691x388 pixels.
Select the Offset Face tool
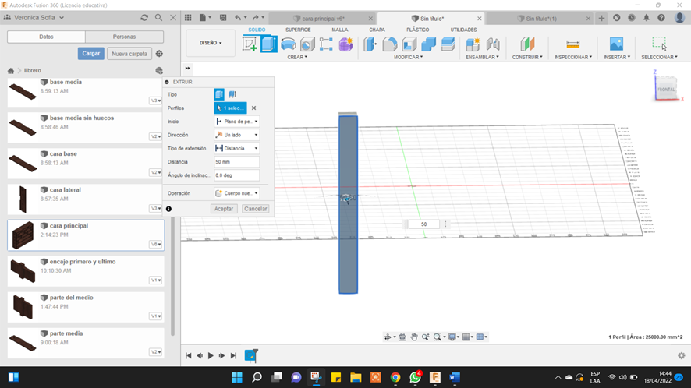coord(448,44)
